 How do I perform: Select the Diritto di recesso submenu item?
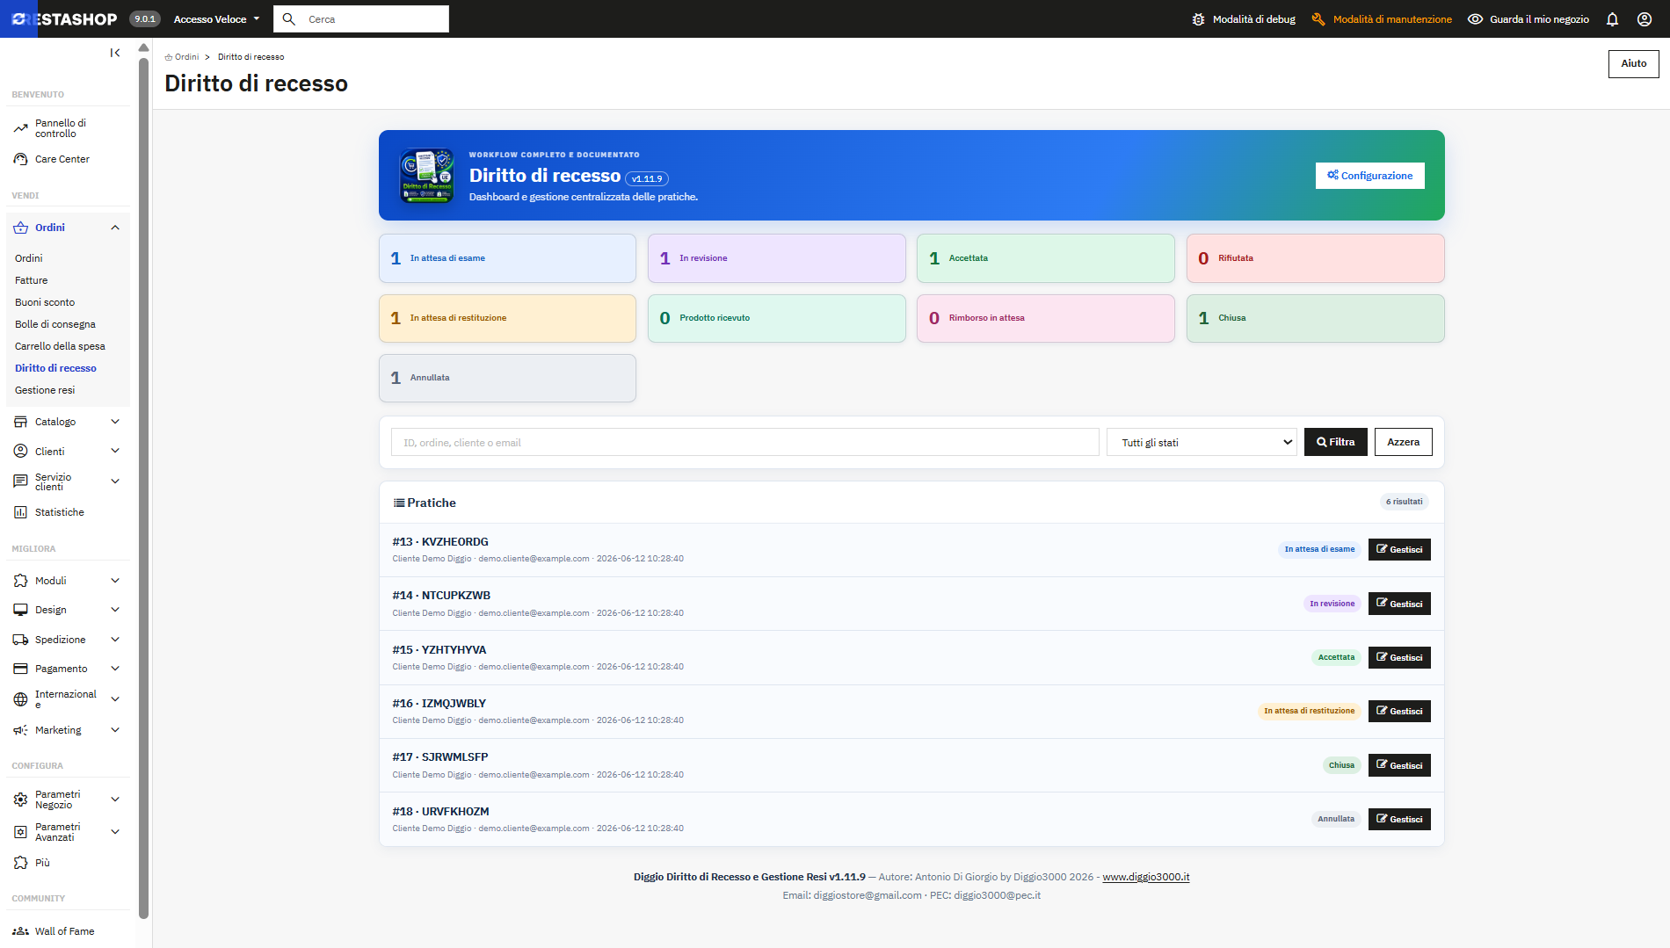tap(55, 368)
